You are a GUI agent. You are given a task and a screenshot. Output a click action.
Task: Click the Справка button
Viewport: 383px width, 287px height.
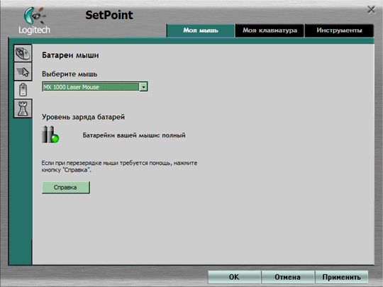pyautogui.click(x=66, y=187)
